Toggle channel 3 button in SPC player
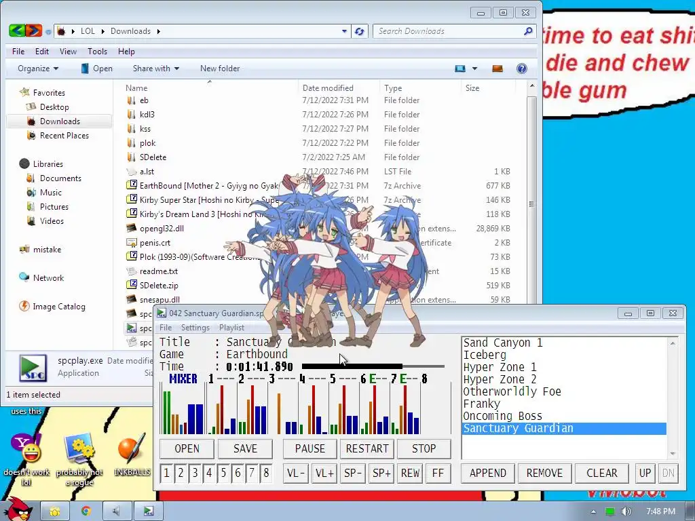 pos(195,473)
